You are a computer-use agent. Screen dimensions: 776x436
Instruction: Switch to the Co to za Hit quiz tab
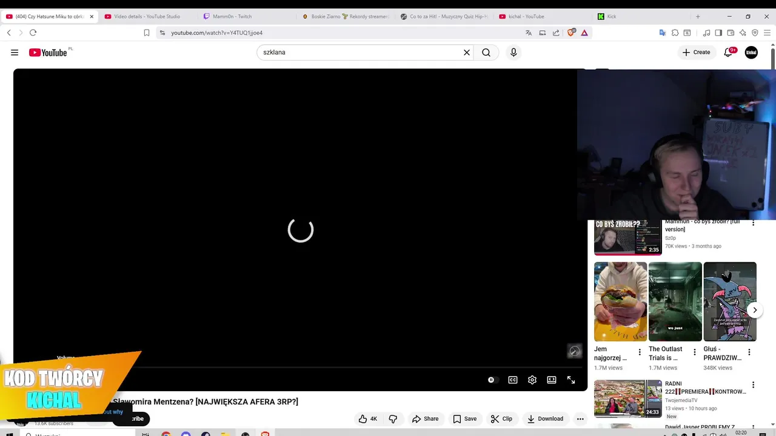click(444, 16)
